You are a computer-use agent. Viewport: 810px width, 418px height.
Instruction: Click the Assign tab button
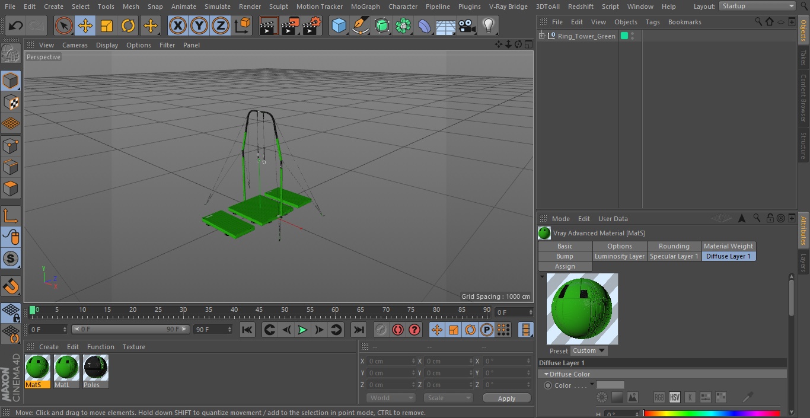(x=565, y=266)
